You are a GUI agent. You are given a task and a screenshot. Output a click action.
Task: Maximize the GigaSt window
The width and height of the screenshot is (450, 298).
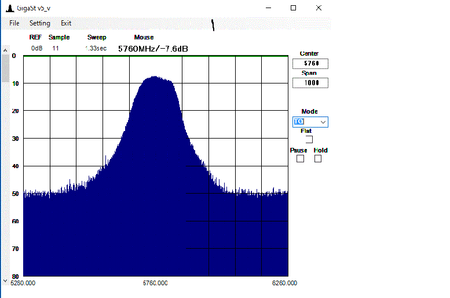tap(294, 8)
